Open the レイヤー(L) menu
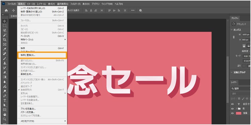The height and width of the screenshot is (125, 251). 41,4
